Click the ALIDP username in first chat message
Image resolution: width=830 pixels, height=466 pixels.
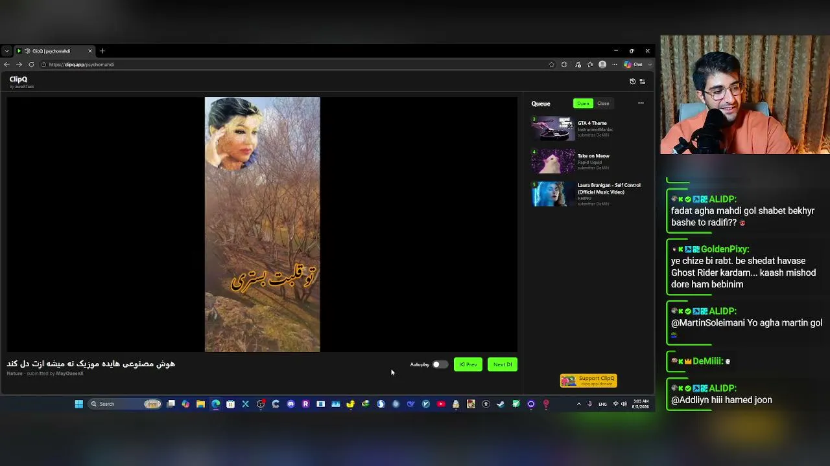pyautogui.click(x=724, y=199)
